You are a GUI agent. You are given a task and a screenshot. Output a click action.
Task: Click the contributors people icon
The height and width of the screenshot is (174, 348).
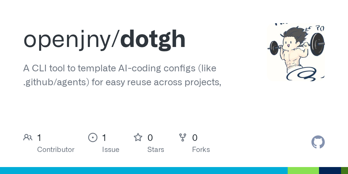[x=28, y=137]
